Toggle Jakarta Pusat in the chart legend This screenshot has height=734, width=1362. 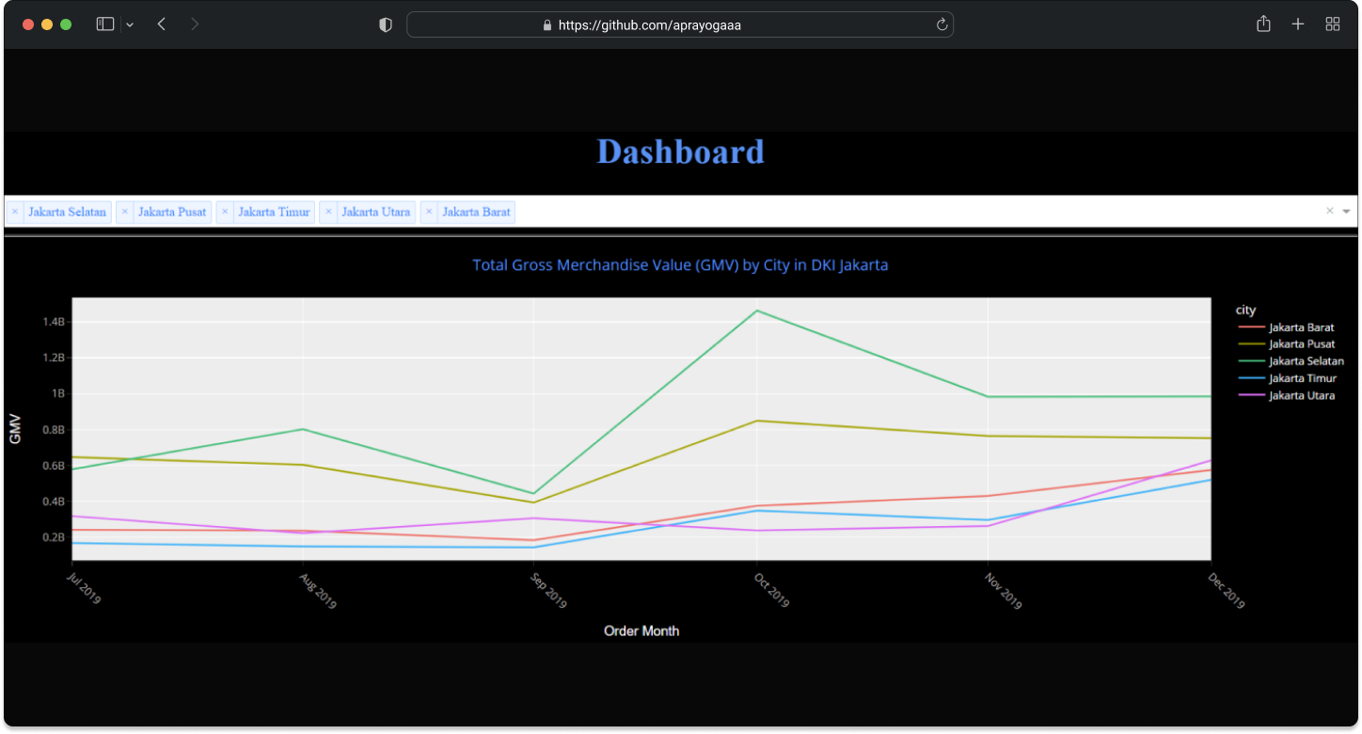[1302, 343]
